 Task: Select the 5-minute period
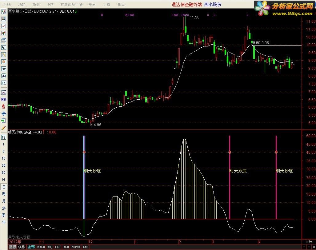[3, 151]
